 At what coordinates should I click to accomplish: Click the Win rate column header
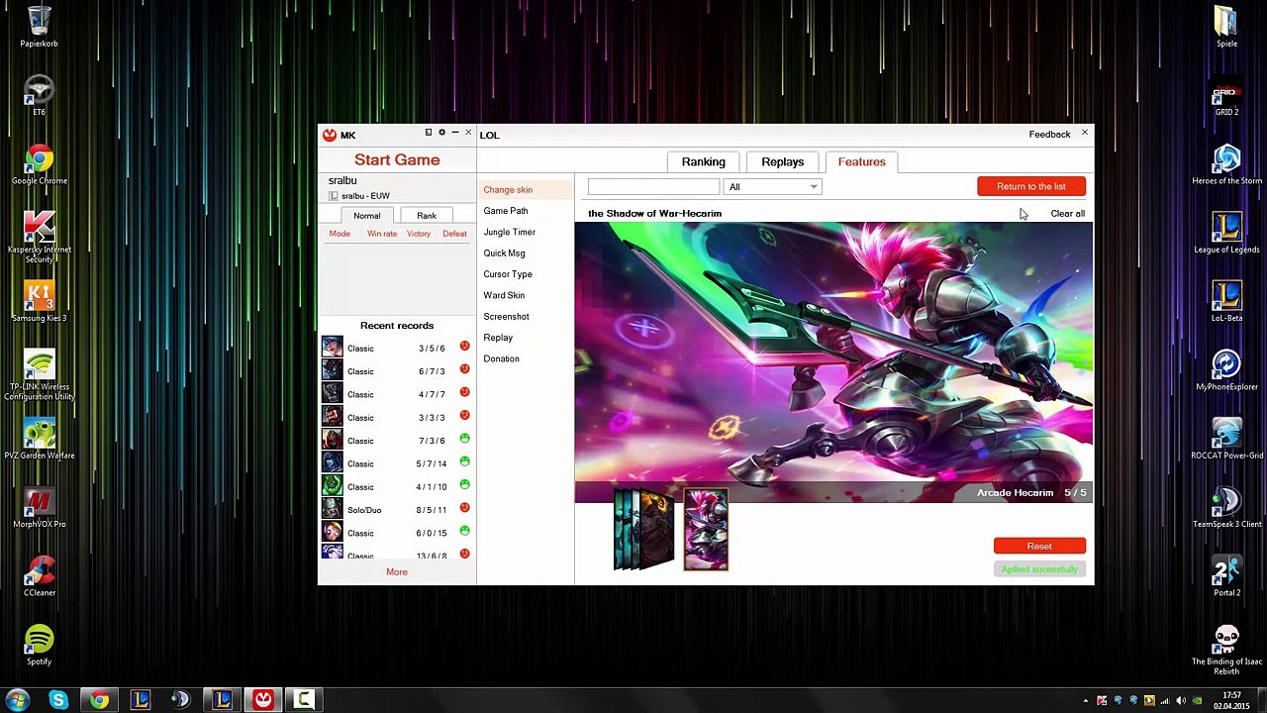(x=382, y=234)
